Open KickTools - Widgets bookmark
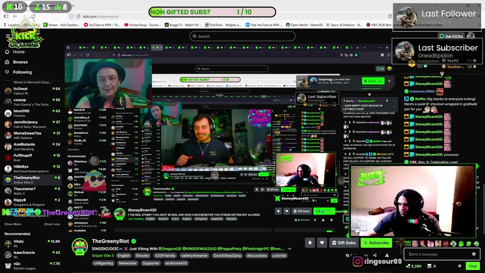The height and width of the screenshot is (273, 485). 223,25
